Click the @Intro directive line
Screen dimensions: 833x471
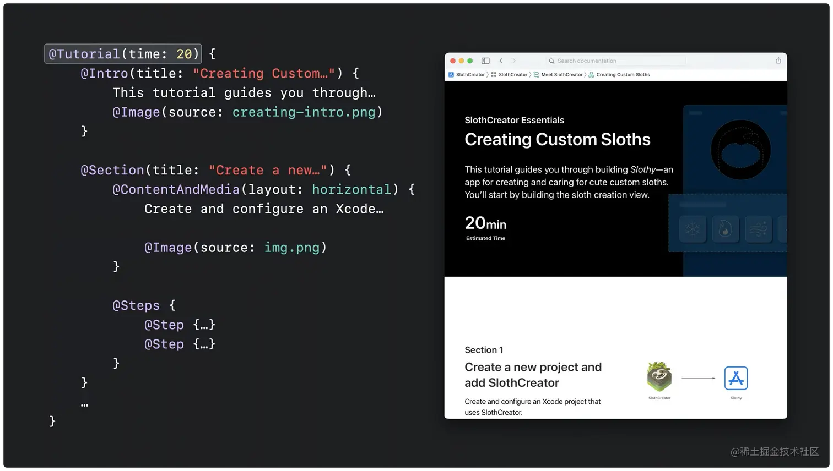click(x=220, y=73)
